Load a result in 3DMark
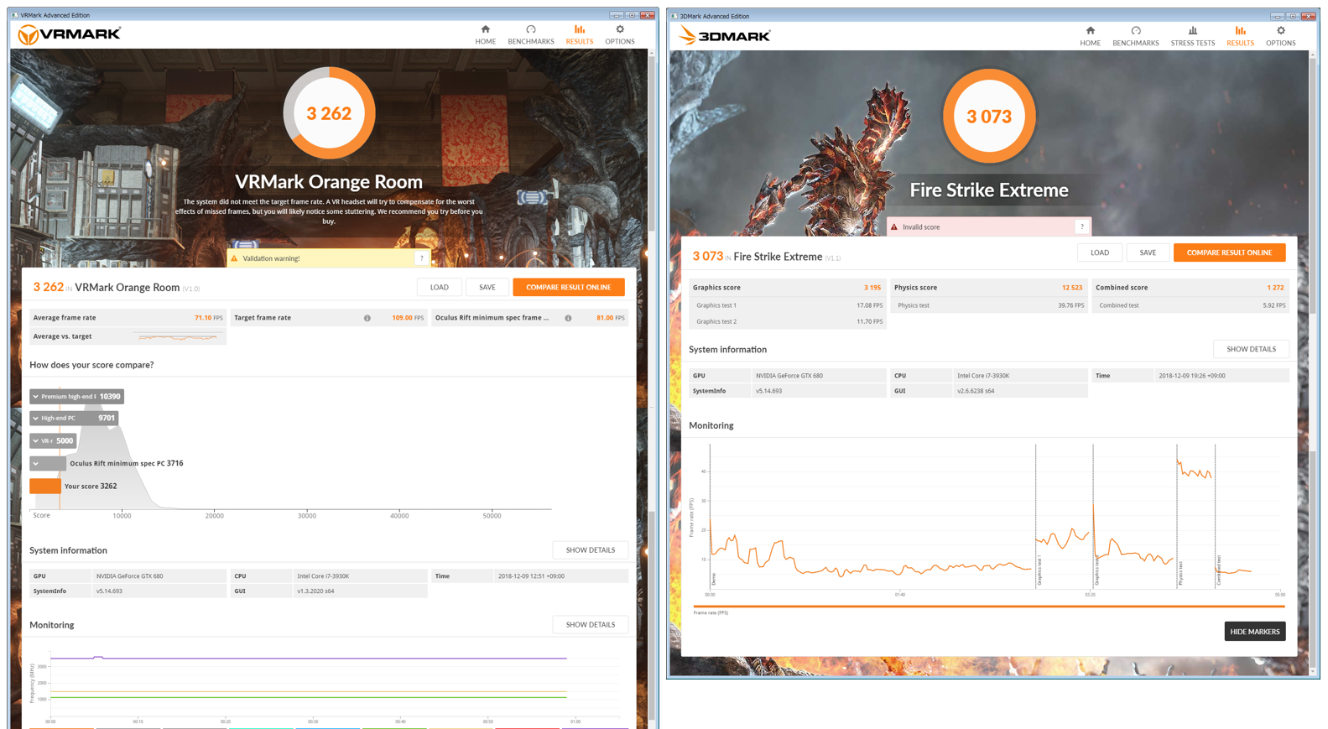Viewport: 1328px width, 729px height. 1099,253
